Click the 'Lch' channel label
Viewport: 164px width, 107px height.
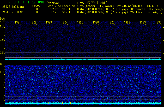pos(2,19)
